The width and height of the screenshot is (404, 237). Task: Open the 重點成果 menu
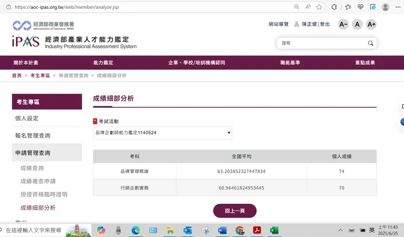[365, 63]
